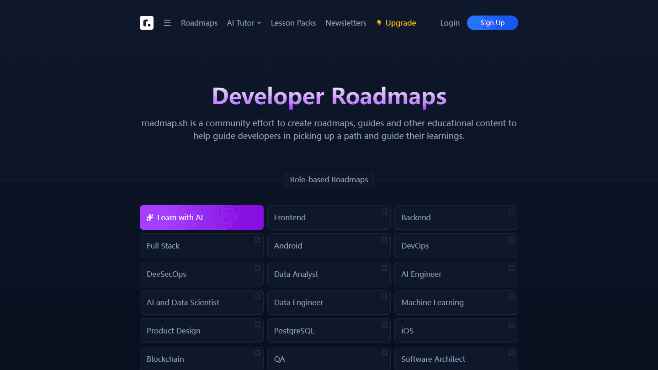Open the iOS roadmap

tap(456, 331)
